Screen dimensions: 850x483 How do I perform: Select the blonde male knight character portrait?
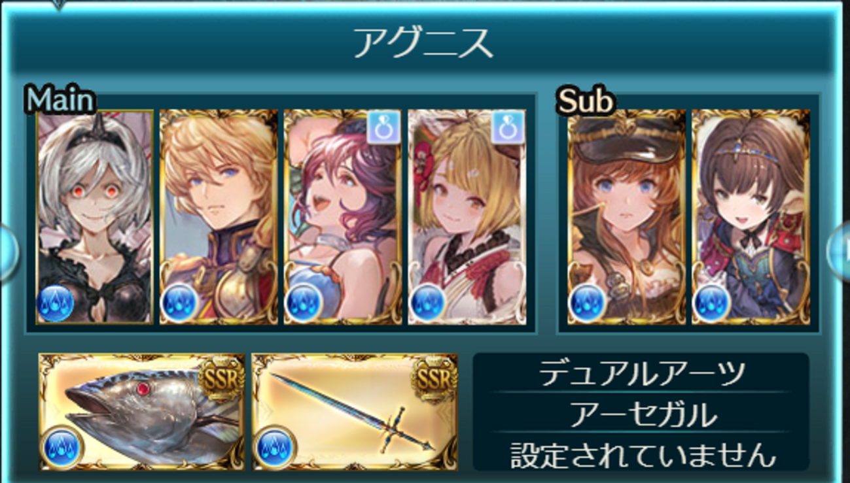coord(219,217)
